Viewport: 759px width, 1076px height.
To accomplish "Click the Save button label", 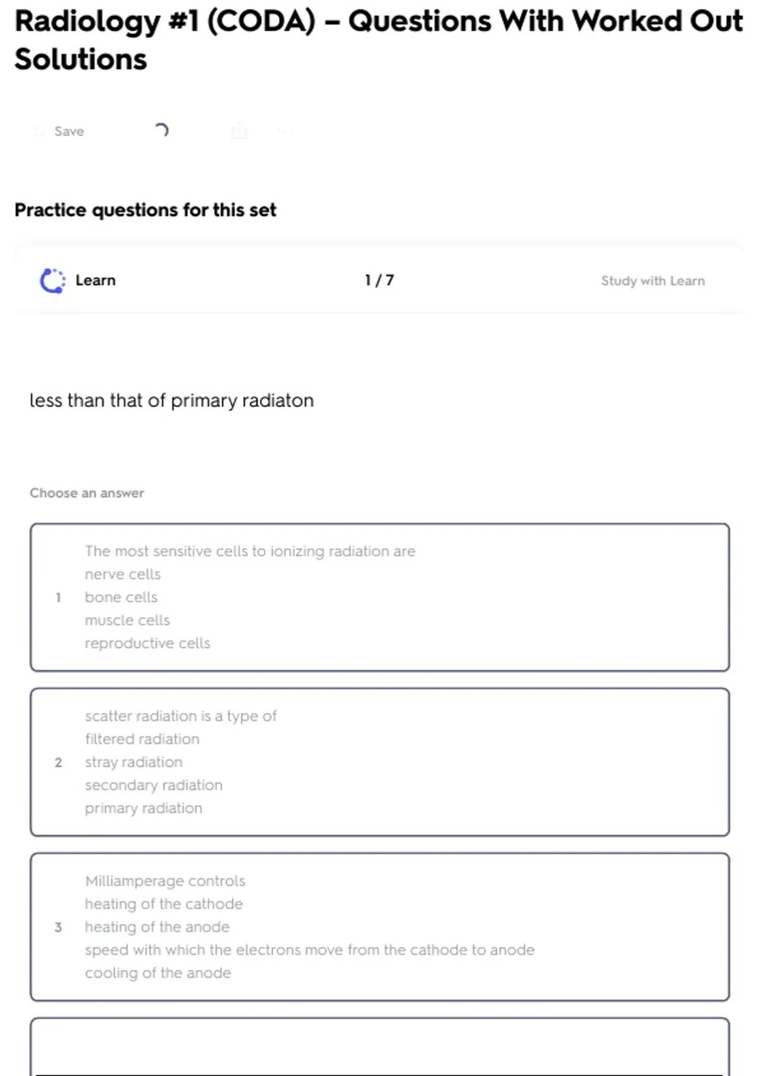I will (69, 131).
